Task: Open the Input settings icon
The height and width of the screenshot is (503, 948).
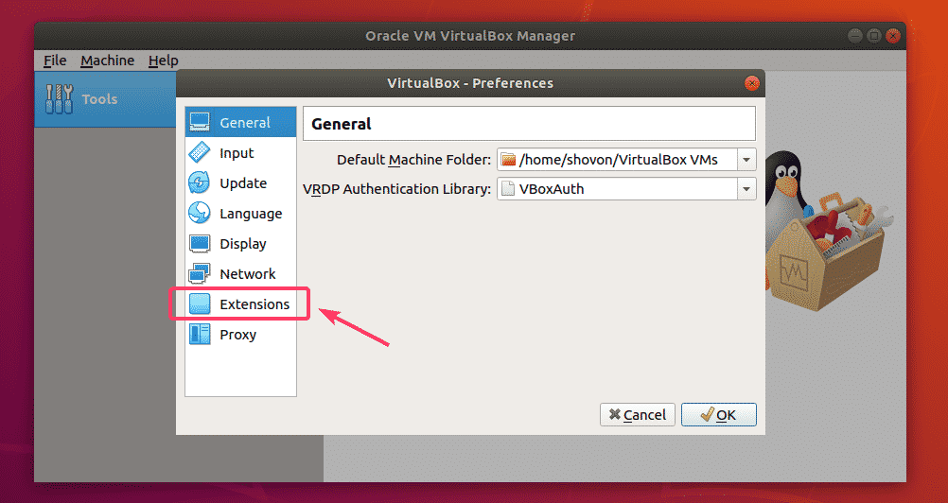Action: pyautogui.click(x=200, y=153)
